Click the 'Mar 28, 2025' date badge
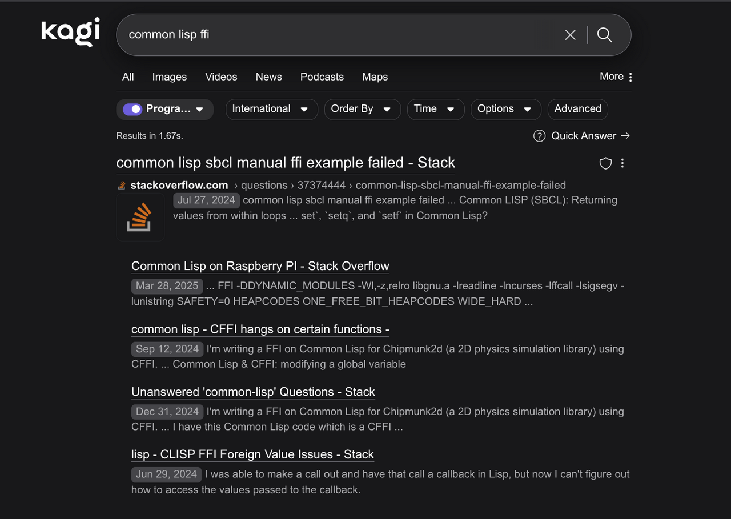 [x=167, y=286]
